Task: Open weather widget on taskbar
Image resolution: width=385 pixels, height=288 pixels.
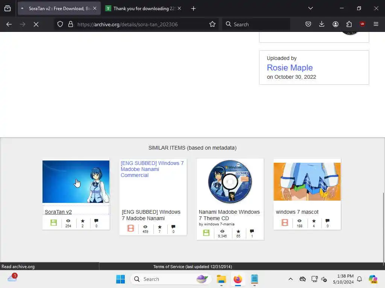Action: coord(12,278)
